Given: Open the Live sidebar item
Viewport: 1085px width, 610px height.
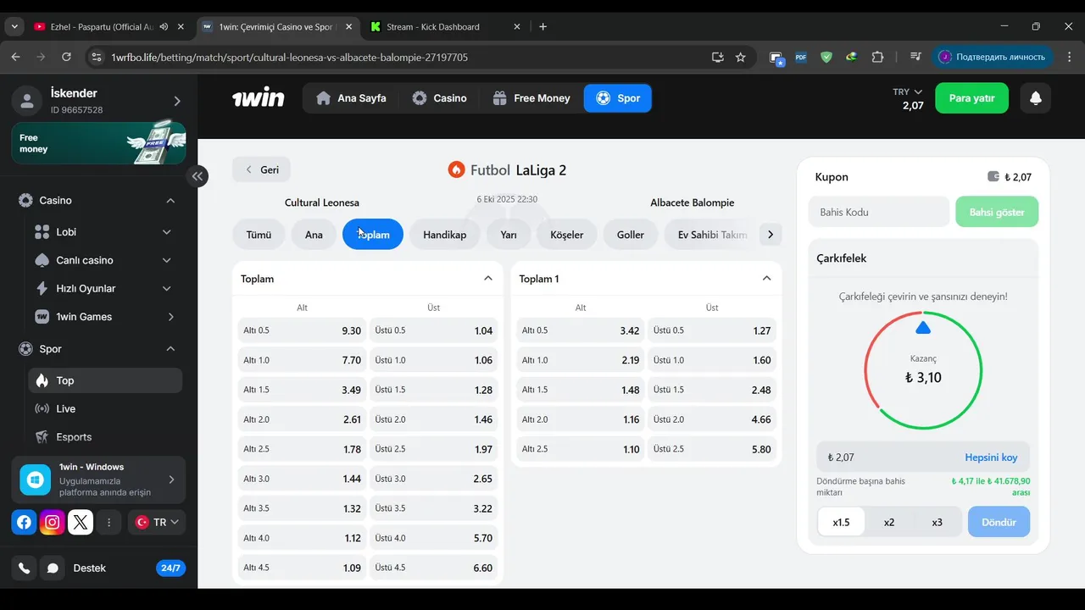Looking at the screenshot, I should (105, 408).
